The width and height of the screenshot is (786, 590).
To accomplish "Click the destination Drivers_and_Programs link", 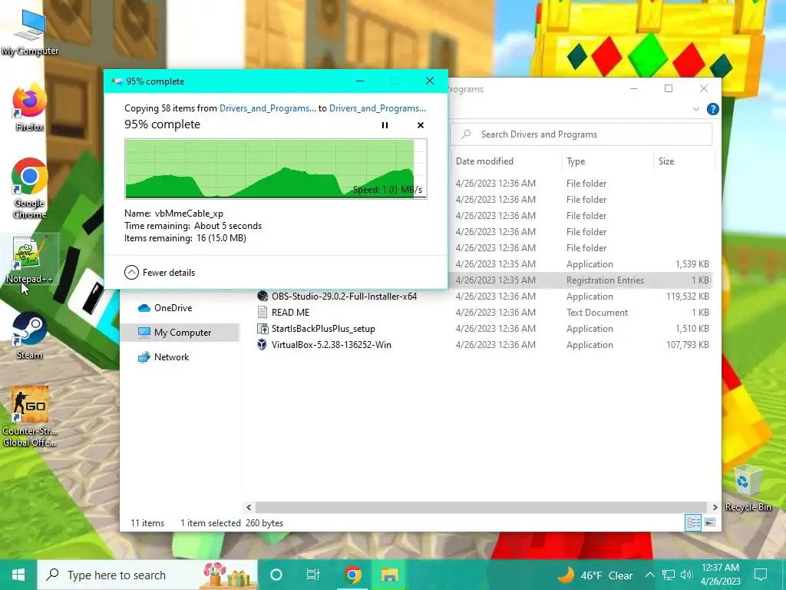I will [x=378, y=108].
